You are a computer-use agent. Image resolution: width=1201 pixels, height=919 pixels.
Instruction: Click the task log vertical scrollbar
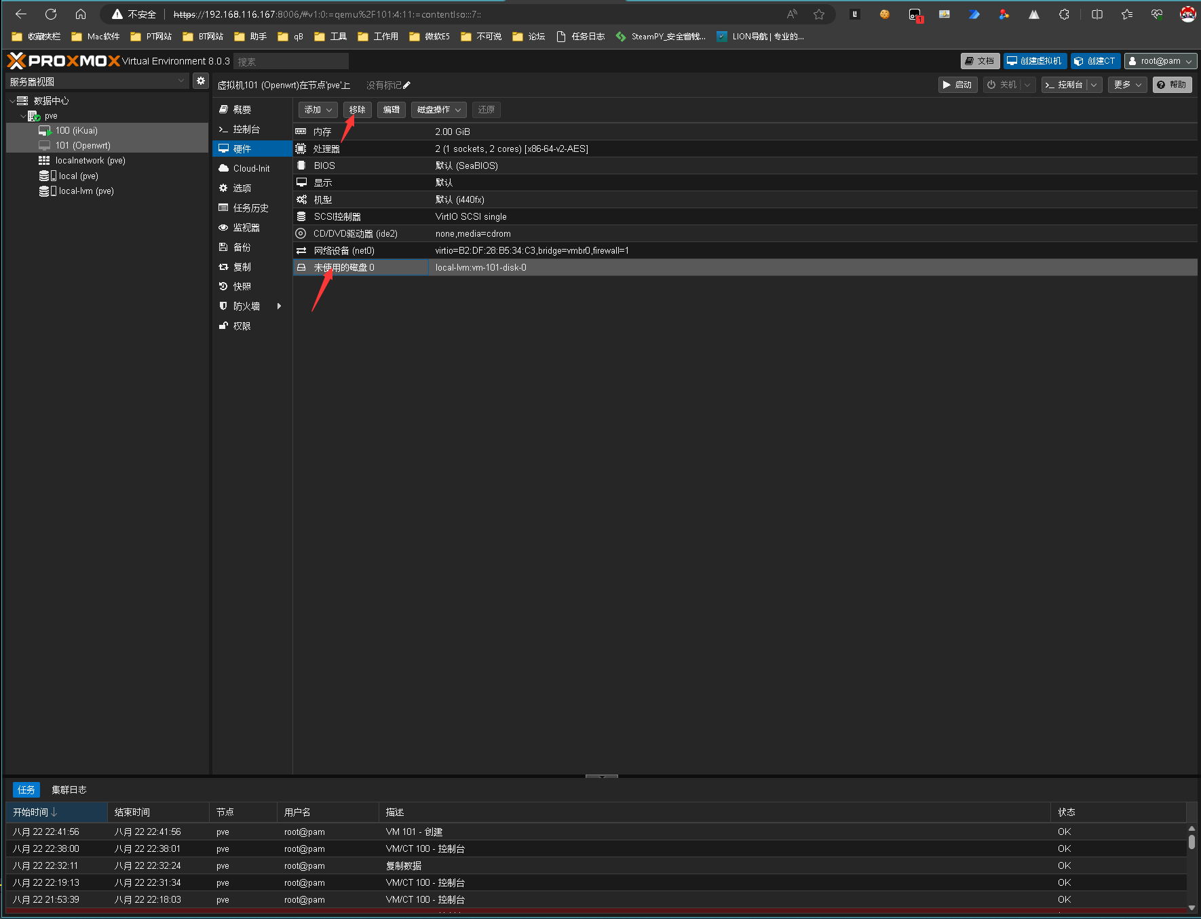pos(1192,842)
